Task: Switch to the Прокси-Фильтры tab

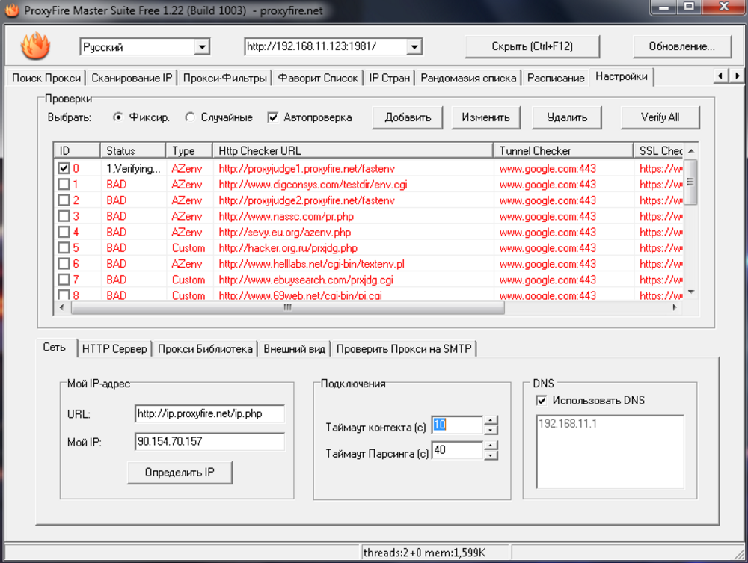Action: tap(224, 78)
